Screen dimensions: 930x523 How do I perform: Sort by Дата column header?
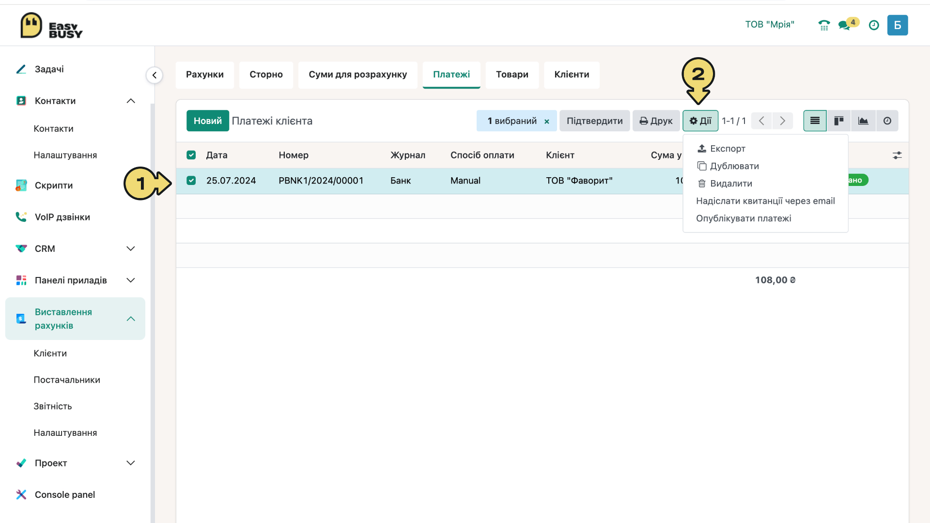coord(217,155)
